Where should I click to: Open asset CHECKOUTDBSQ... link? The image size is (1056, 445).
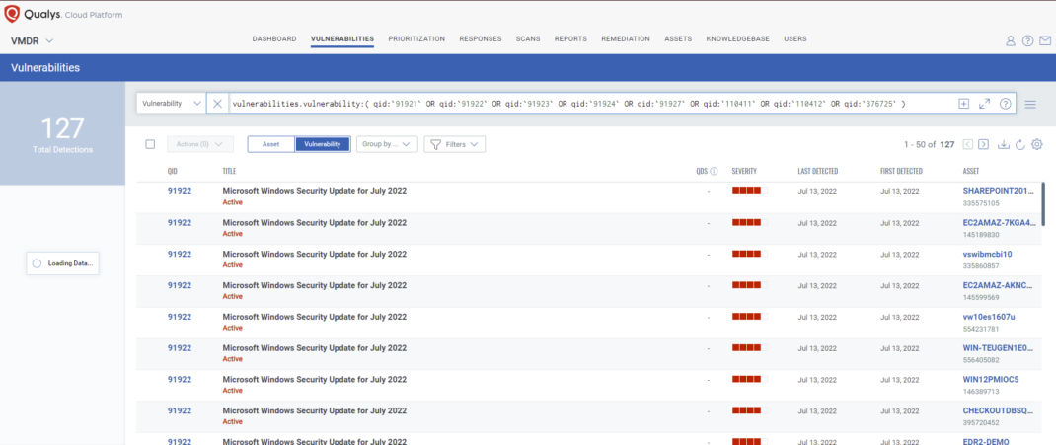[998, 410]
